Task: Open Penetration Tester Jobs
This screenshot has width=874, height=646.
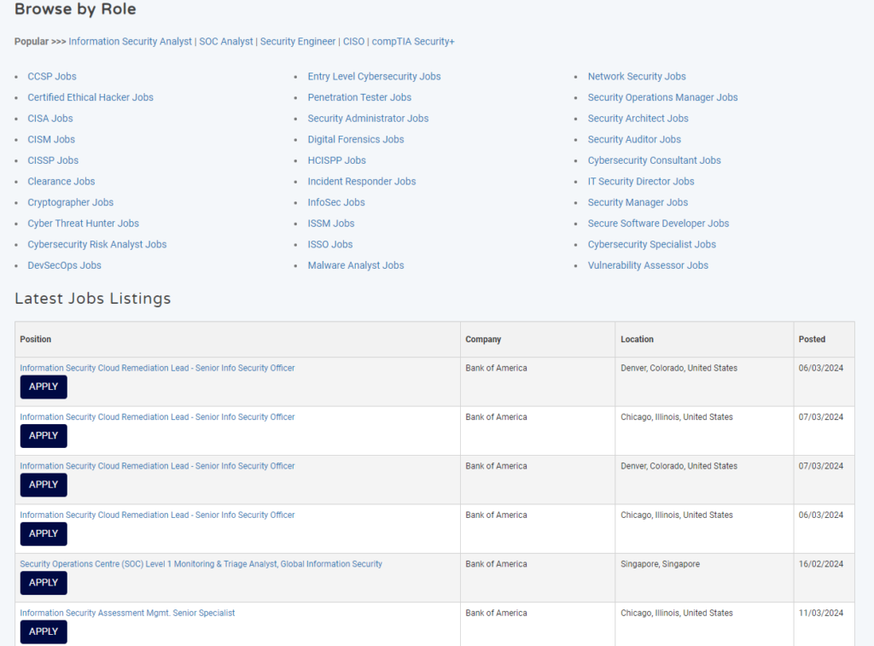Action: pos(359,97)
